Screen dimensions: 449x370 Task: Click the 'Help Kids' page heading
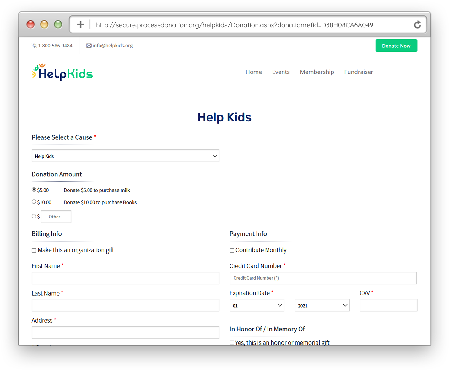click(224, 117)
